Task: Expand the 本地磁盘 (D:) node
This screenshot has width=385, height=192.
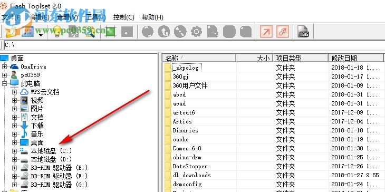Action: click(14, 159)
